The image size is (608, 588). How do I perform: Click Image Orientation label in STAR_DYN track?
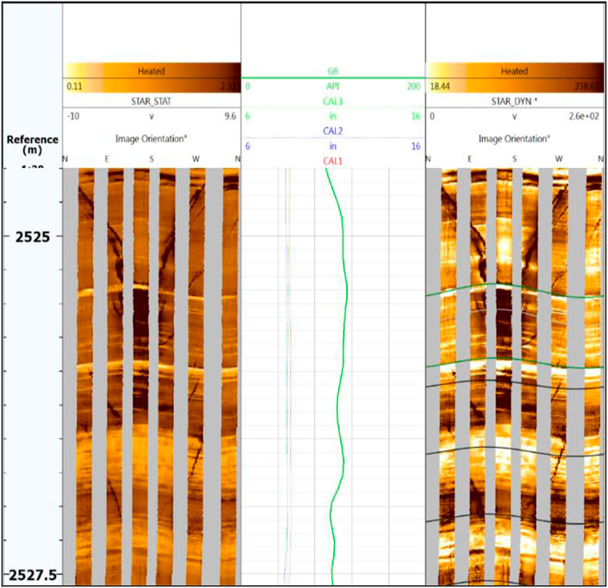[x=514, y=139]
